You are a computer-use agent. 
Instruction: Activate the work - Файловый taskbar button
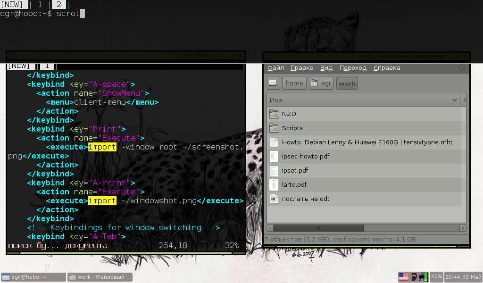(x=100, y=277)
